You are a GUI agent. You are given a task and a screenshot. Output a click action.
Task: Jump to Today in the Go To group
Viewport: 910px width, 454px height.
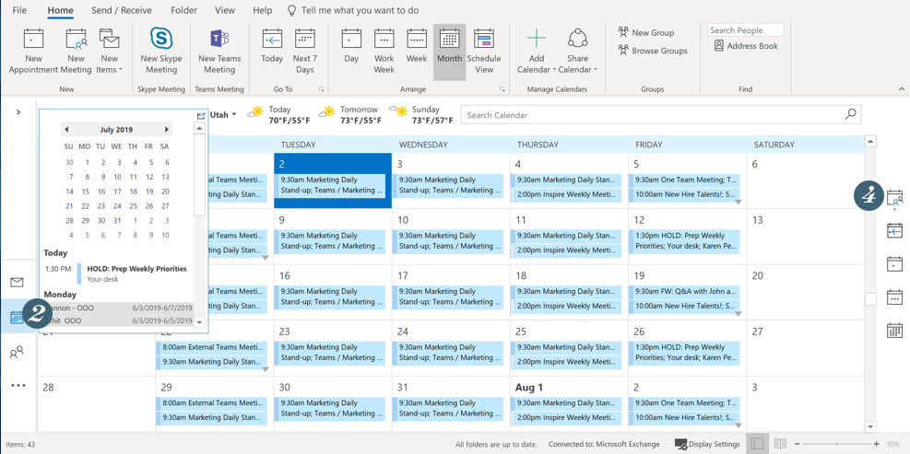[272, 51]
